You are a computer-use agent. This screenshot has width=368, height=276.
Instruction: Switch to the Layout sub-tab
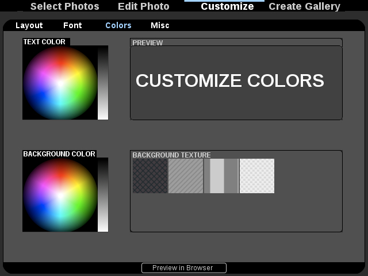click(29, 25)
